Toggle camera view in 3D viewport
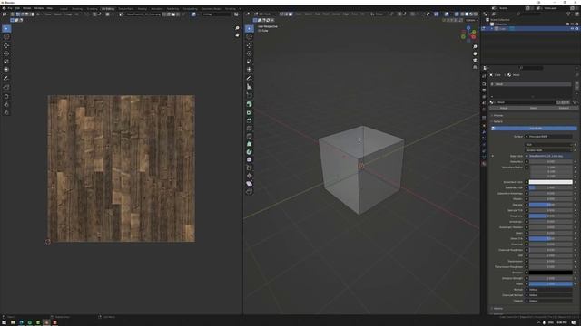This screenshot has width=581, height=326. coord(475,61)
